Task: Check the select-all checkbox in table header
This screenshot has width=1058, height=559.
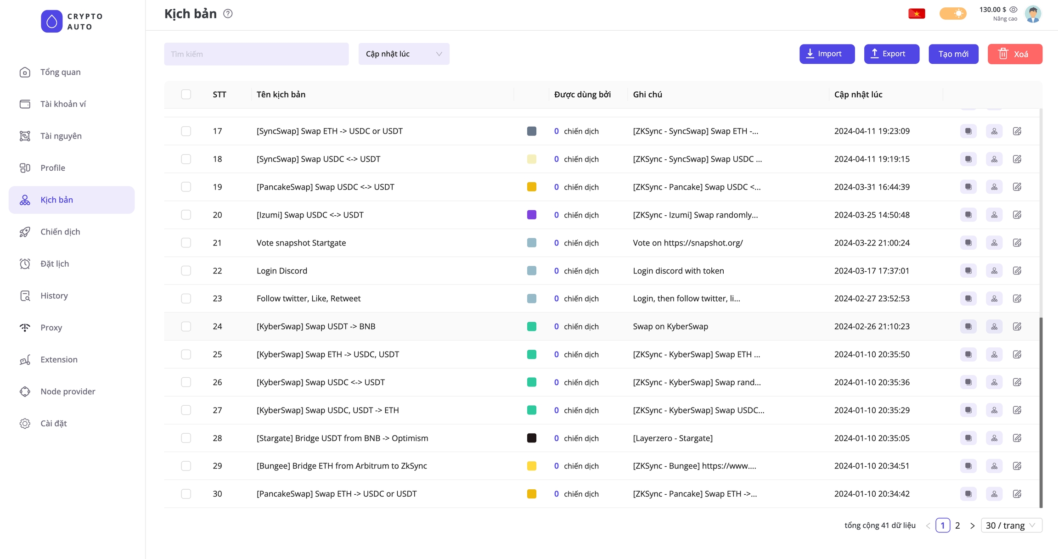Action: point(186,95)
